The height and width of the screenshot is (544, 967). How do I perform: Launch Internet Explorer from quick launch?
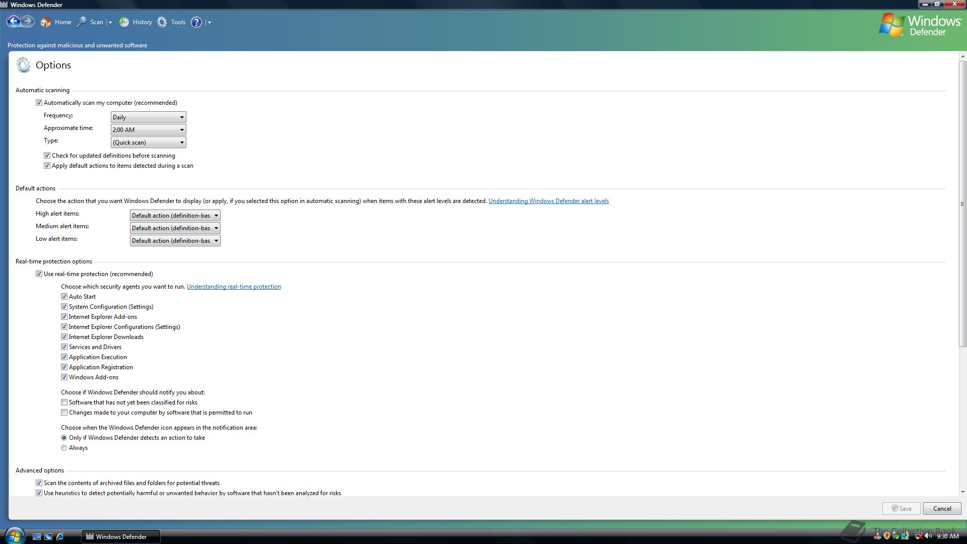pyautogui.click(x=60, y=537)
